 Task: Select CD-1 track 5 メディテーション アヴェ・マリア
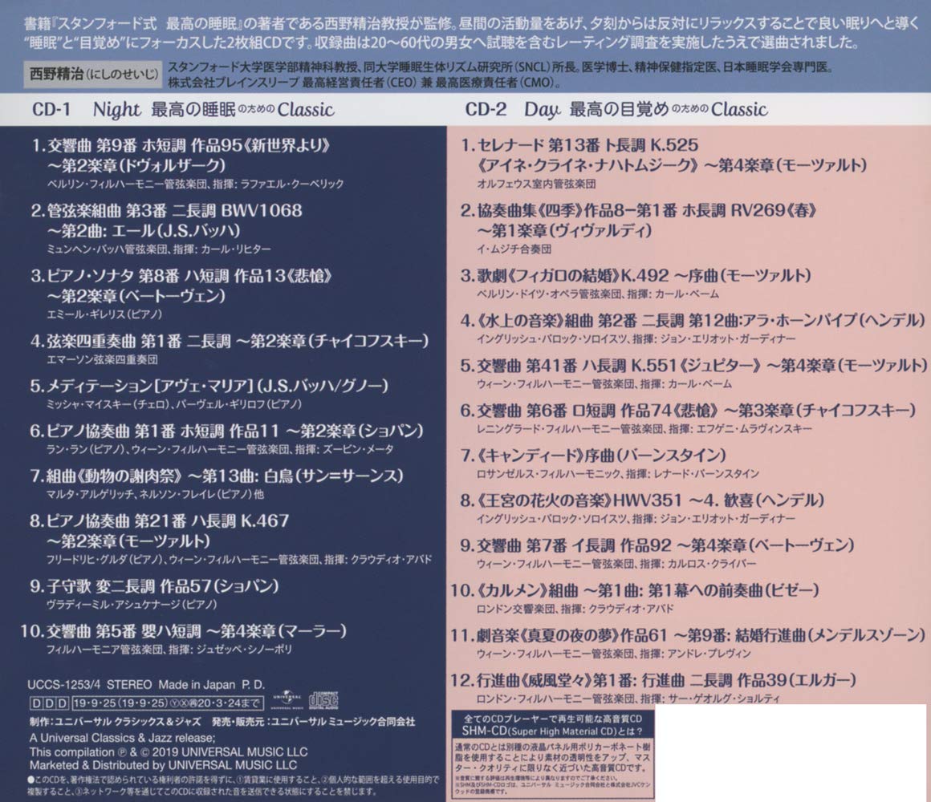209,387
